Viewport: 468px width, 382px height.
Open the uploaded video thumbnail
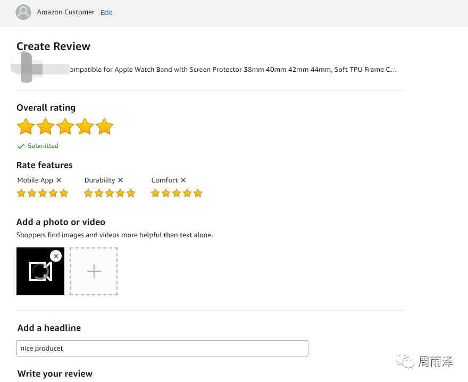40,271
